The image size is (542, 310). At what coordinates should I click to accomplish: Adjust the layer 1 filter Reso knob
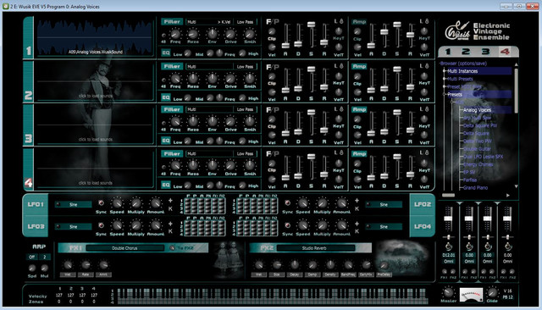pyautogui.click(x=193, y=34)
